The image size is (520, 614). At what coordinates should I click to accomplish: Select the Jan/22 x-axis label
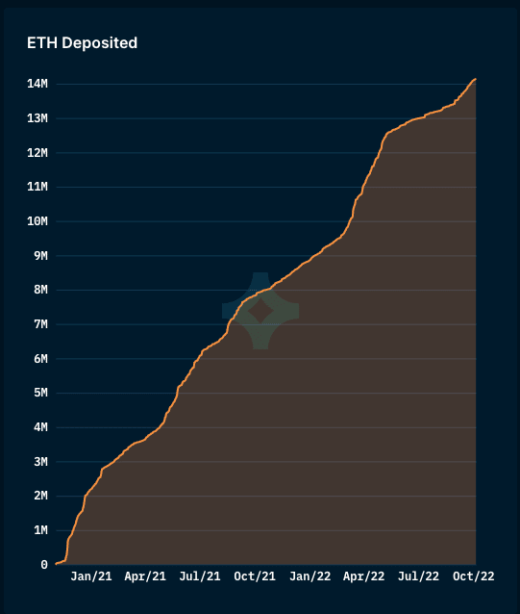(310, 576)
